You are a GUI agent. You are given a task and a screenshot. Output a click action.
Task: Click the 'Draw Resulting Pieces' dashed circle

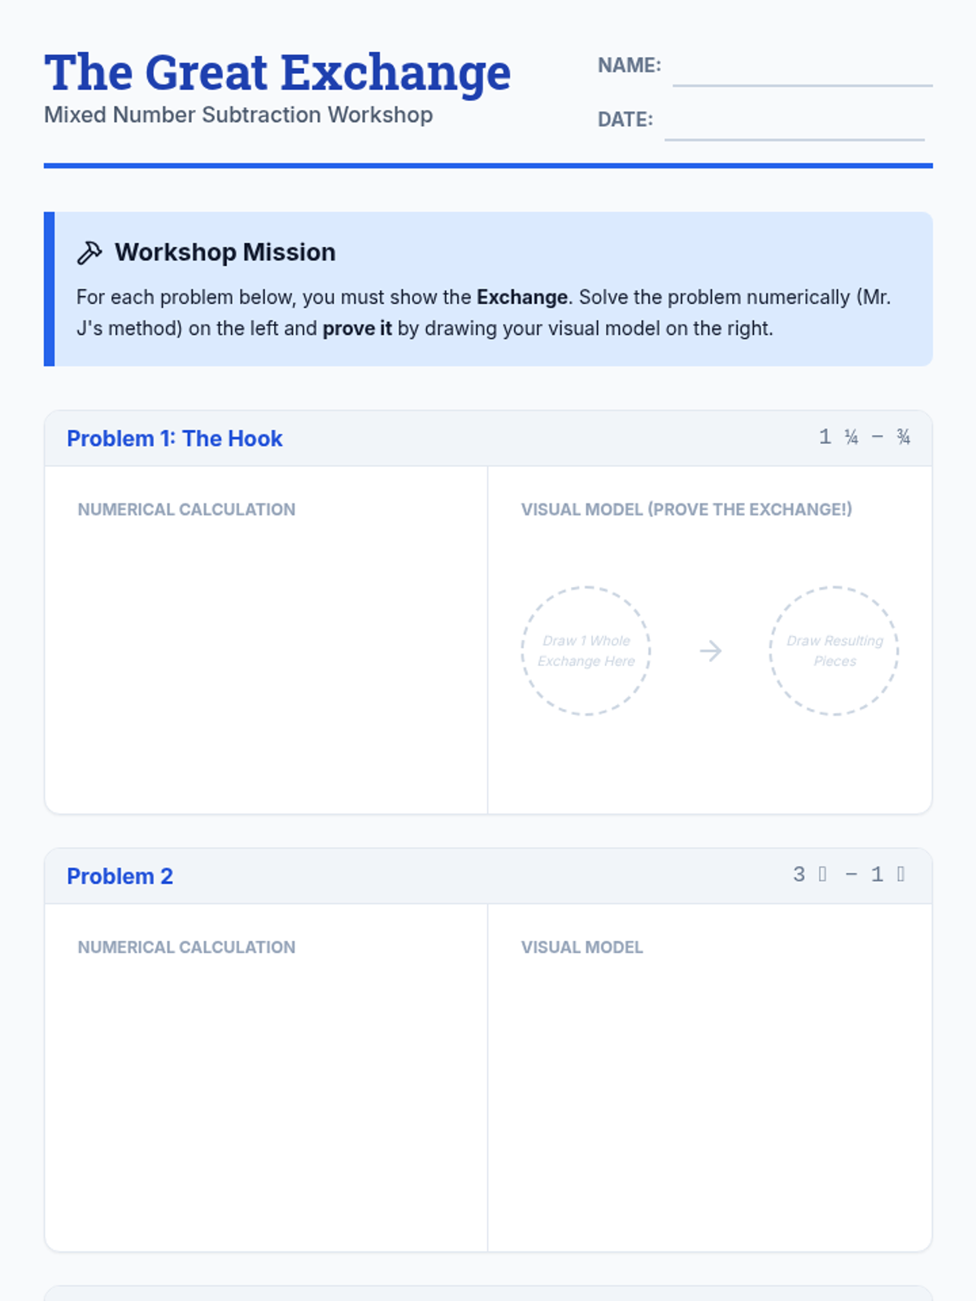click(x=834, y=650)
